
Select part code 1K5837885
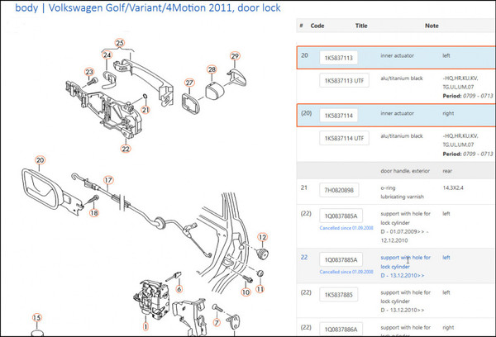pyautogui.click(x=339, y=293)
